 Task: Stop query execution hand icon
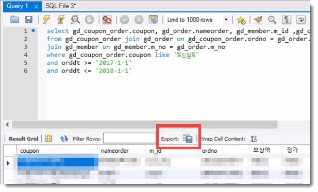89,20
